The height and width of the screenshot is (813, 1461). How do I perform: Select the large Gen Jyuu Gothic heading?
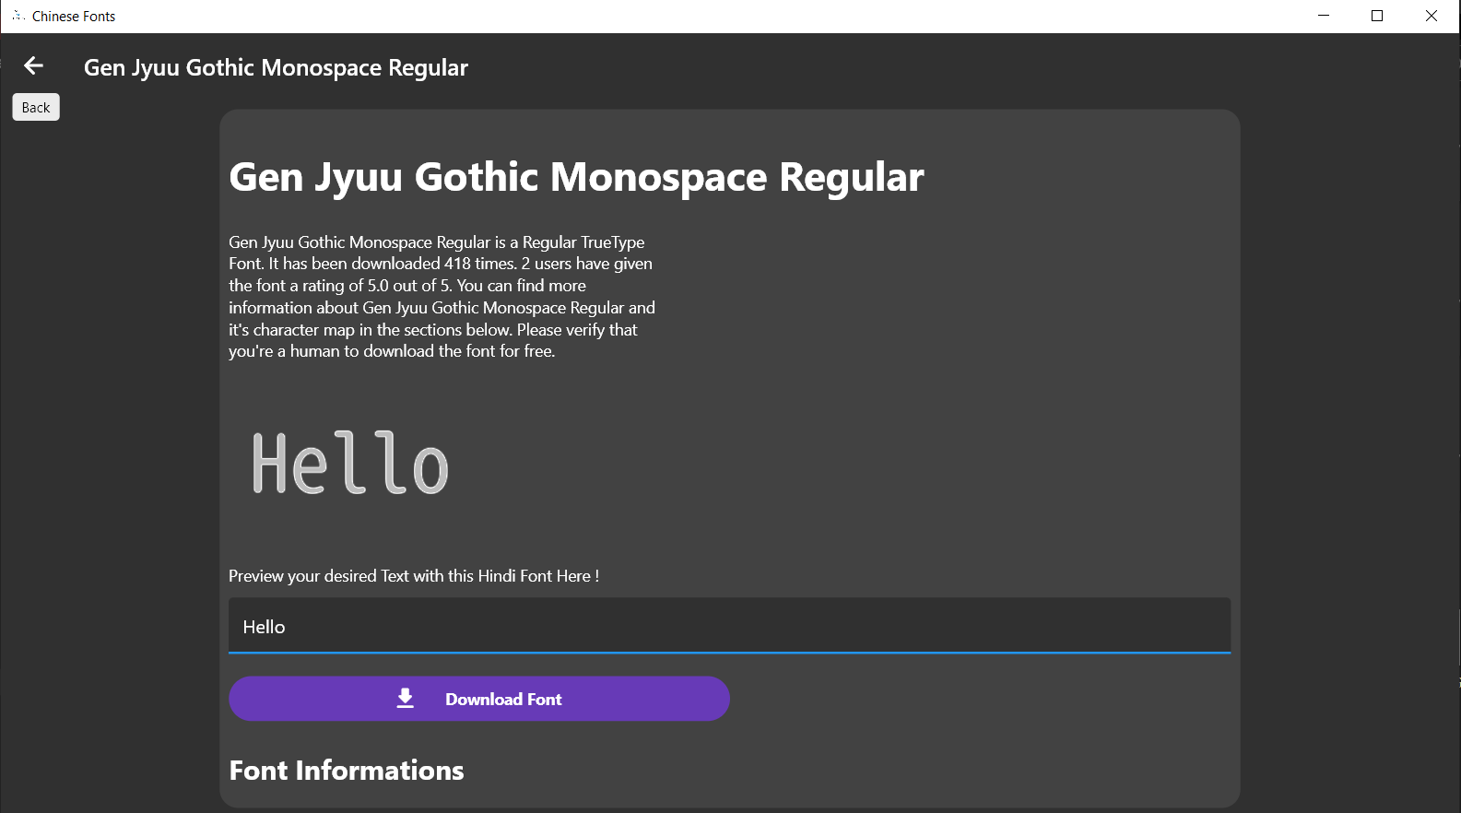(x=576, y=177)
